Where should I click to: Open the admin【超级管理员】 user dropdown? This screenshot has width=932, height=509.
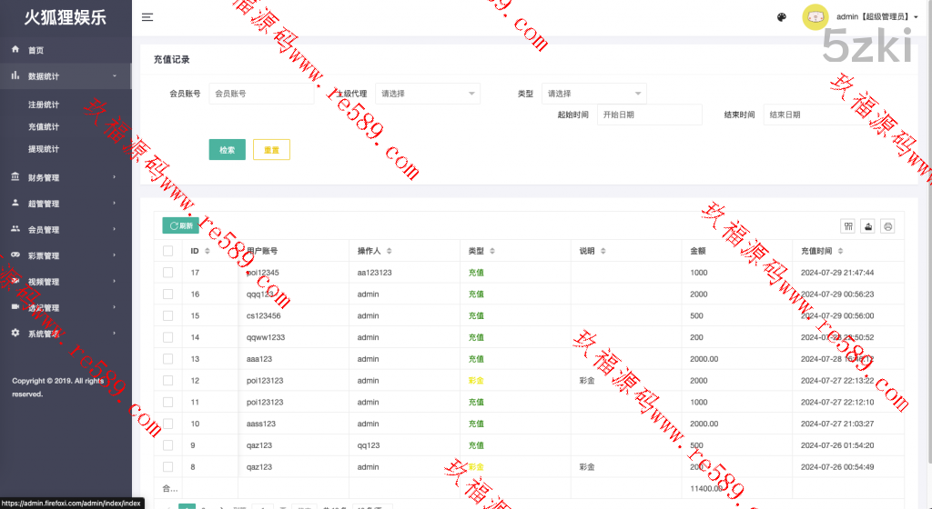click(x=876, y=17)
